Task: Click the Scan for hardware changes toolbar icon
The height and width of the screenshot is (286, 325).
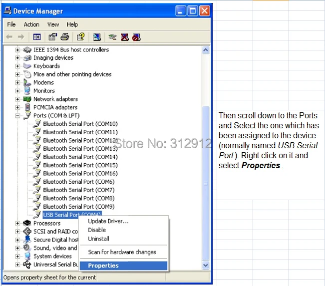Action: tap(96, 37)
